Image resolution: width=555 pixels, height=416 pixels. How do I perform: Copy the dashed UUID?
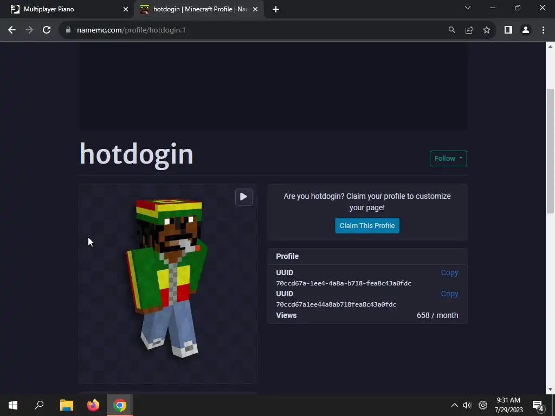449,273
